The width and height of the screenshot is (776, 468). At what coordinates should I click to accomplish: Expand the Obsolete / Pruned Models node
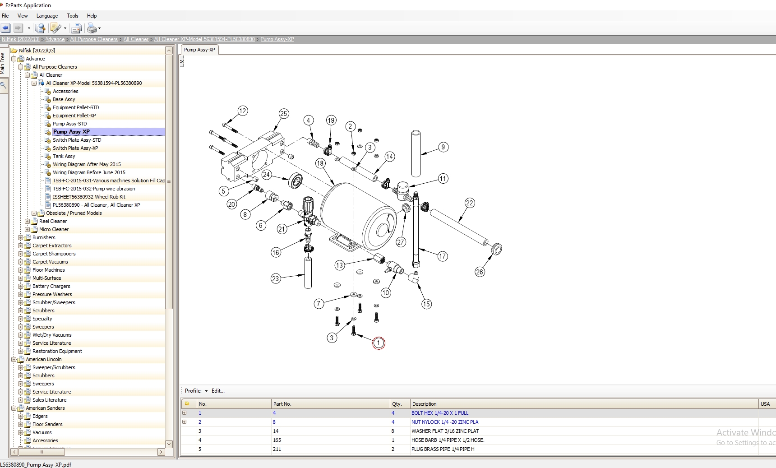coord(34,213)
